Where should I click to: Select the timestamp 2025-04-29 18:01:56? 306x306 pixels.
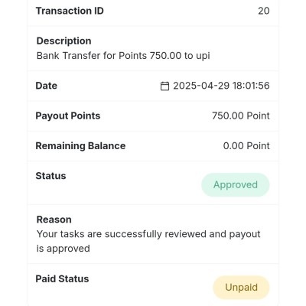click(x=221, y=86)
